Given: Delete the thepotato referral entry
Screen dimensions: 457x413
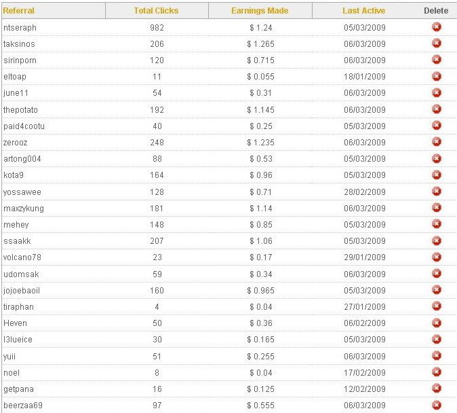Looking at the screenshot, I should point(436,109).
